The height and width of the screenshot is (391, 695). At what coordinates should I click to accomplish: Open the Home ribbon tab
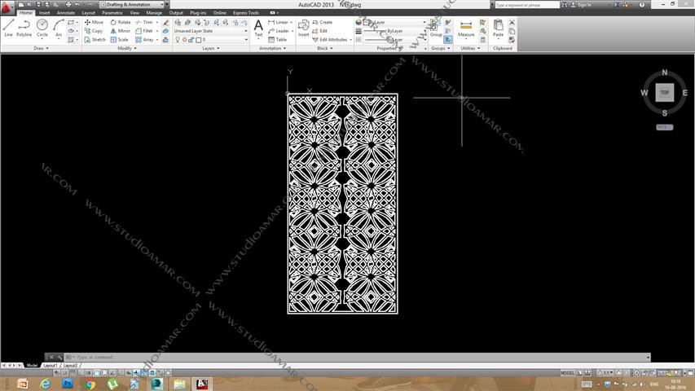(x=26, y=13)
